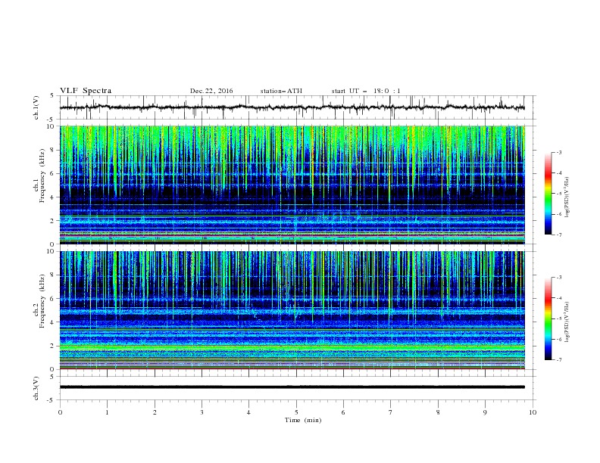
Task: Click the "5" minute time tick label
Action: [x=296, y=412]
